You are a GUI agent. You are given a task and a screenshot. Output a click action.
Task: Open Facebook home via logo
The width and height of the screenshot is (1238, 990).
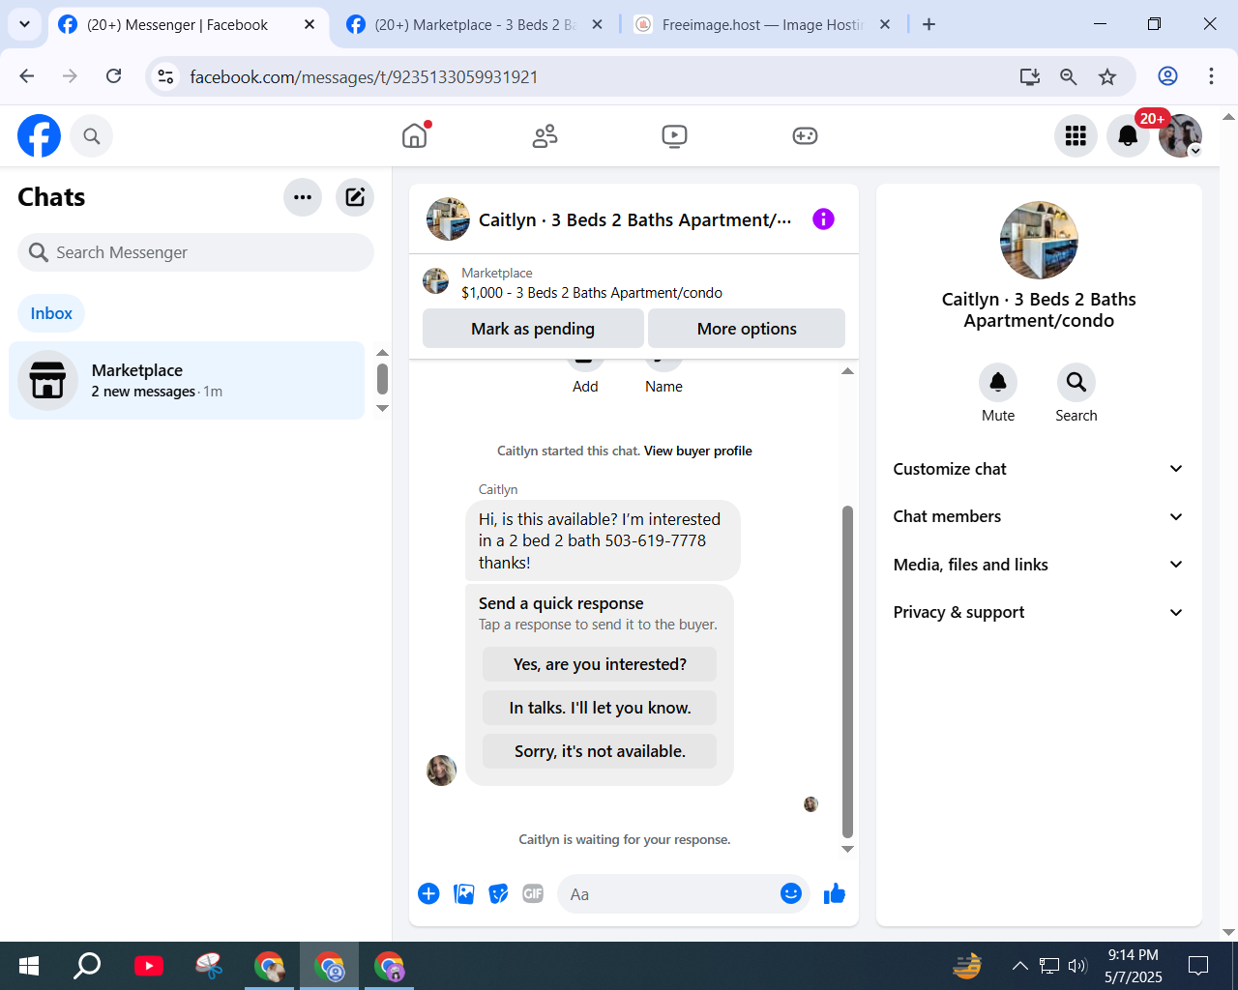click(39, 136)
